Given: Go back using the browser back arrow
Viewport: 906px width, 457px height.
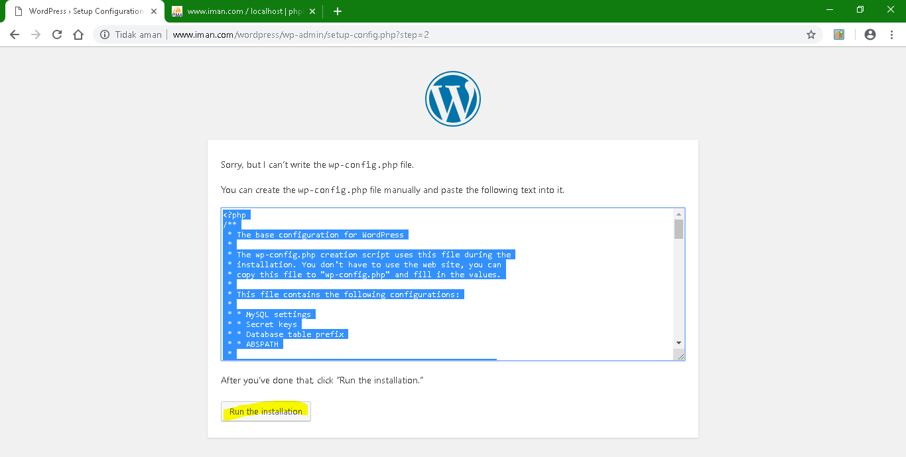Looking at the screenshot, I should tap(15, 34).
